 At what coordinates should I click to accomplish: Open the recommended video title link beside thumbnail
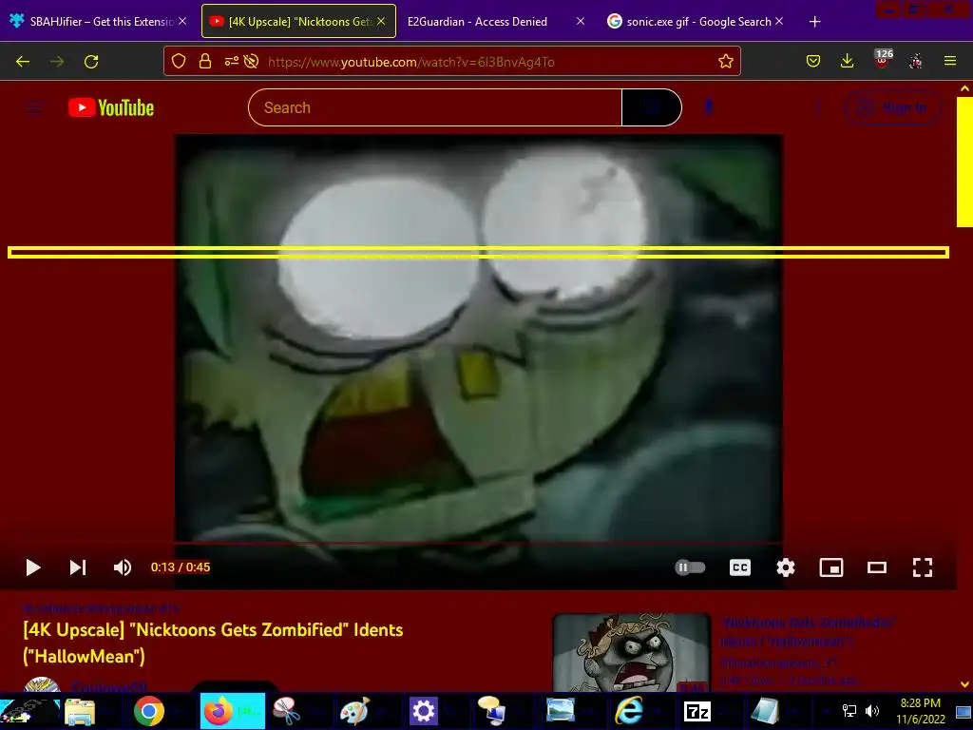808,632
